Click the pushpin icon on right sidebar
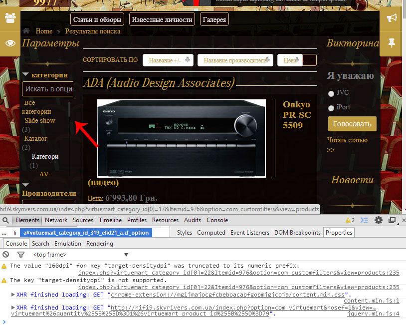The image size is (406, 325). click(x=392, y=43)
